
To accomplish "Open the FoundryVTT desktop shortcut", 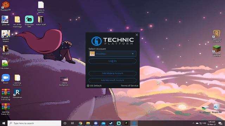I will click(x=6, y=6).
